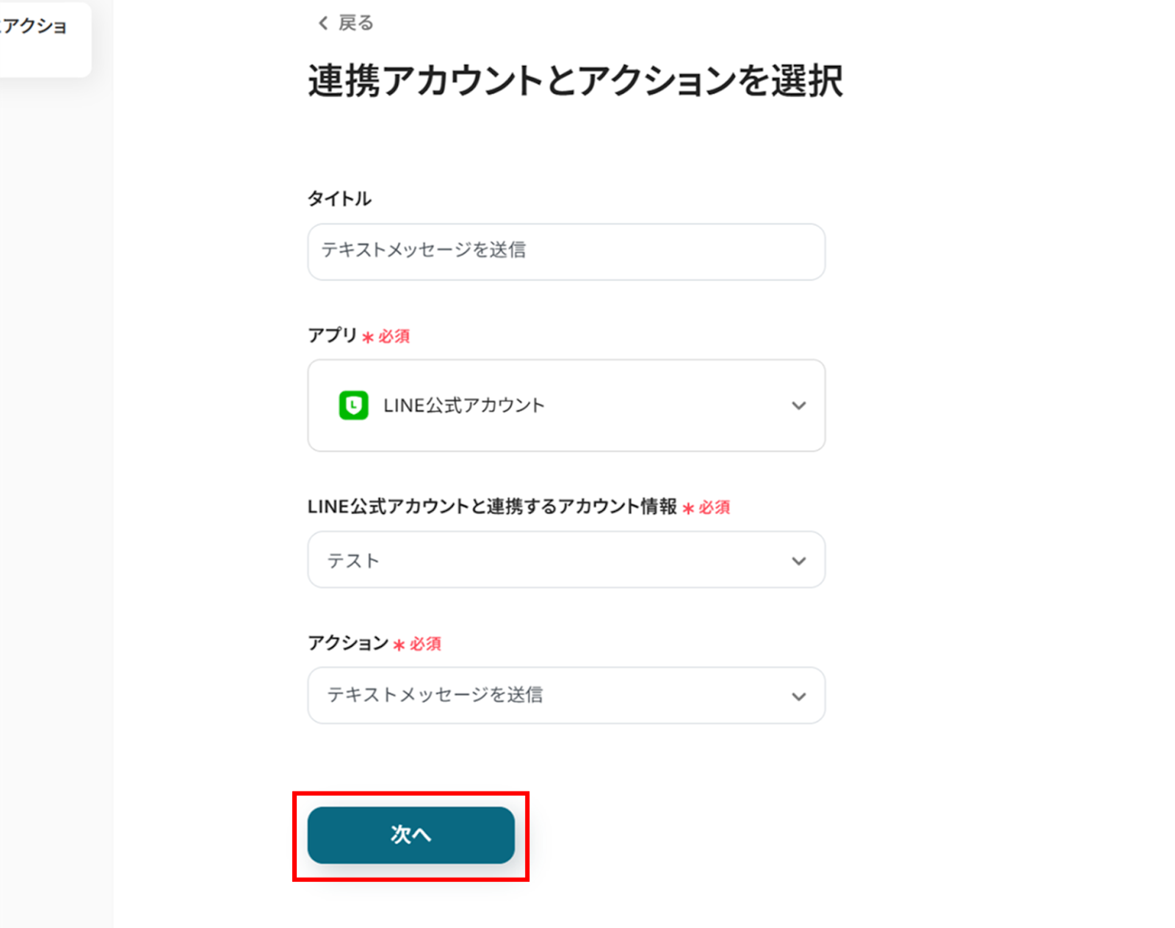Expand the app dropdown chevron
This screenshot has height=928, width=1175.
pyautogui.click(x=798, y=405)
